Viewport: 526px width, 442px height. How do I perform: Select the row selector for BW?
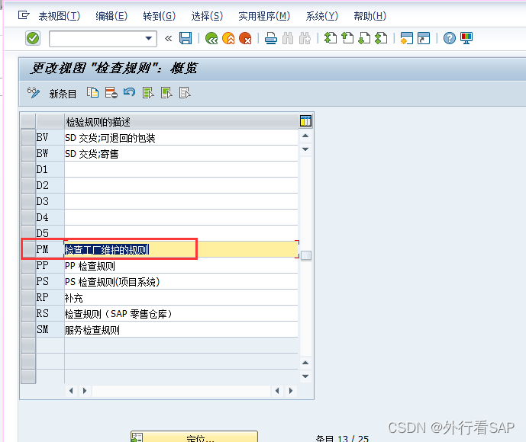28,153
